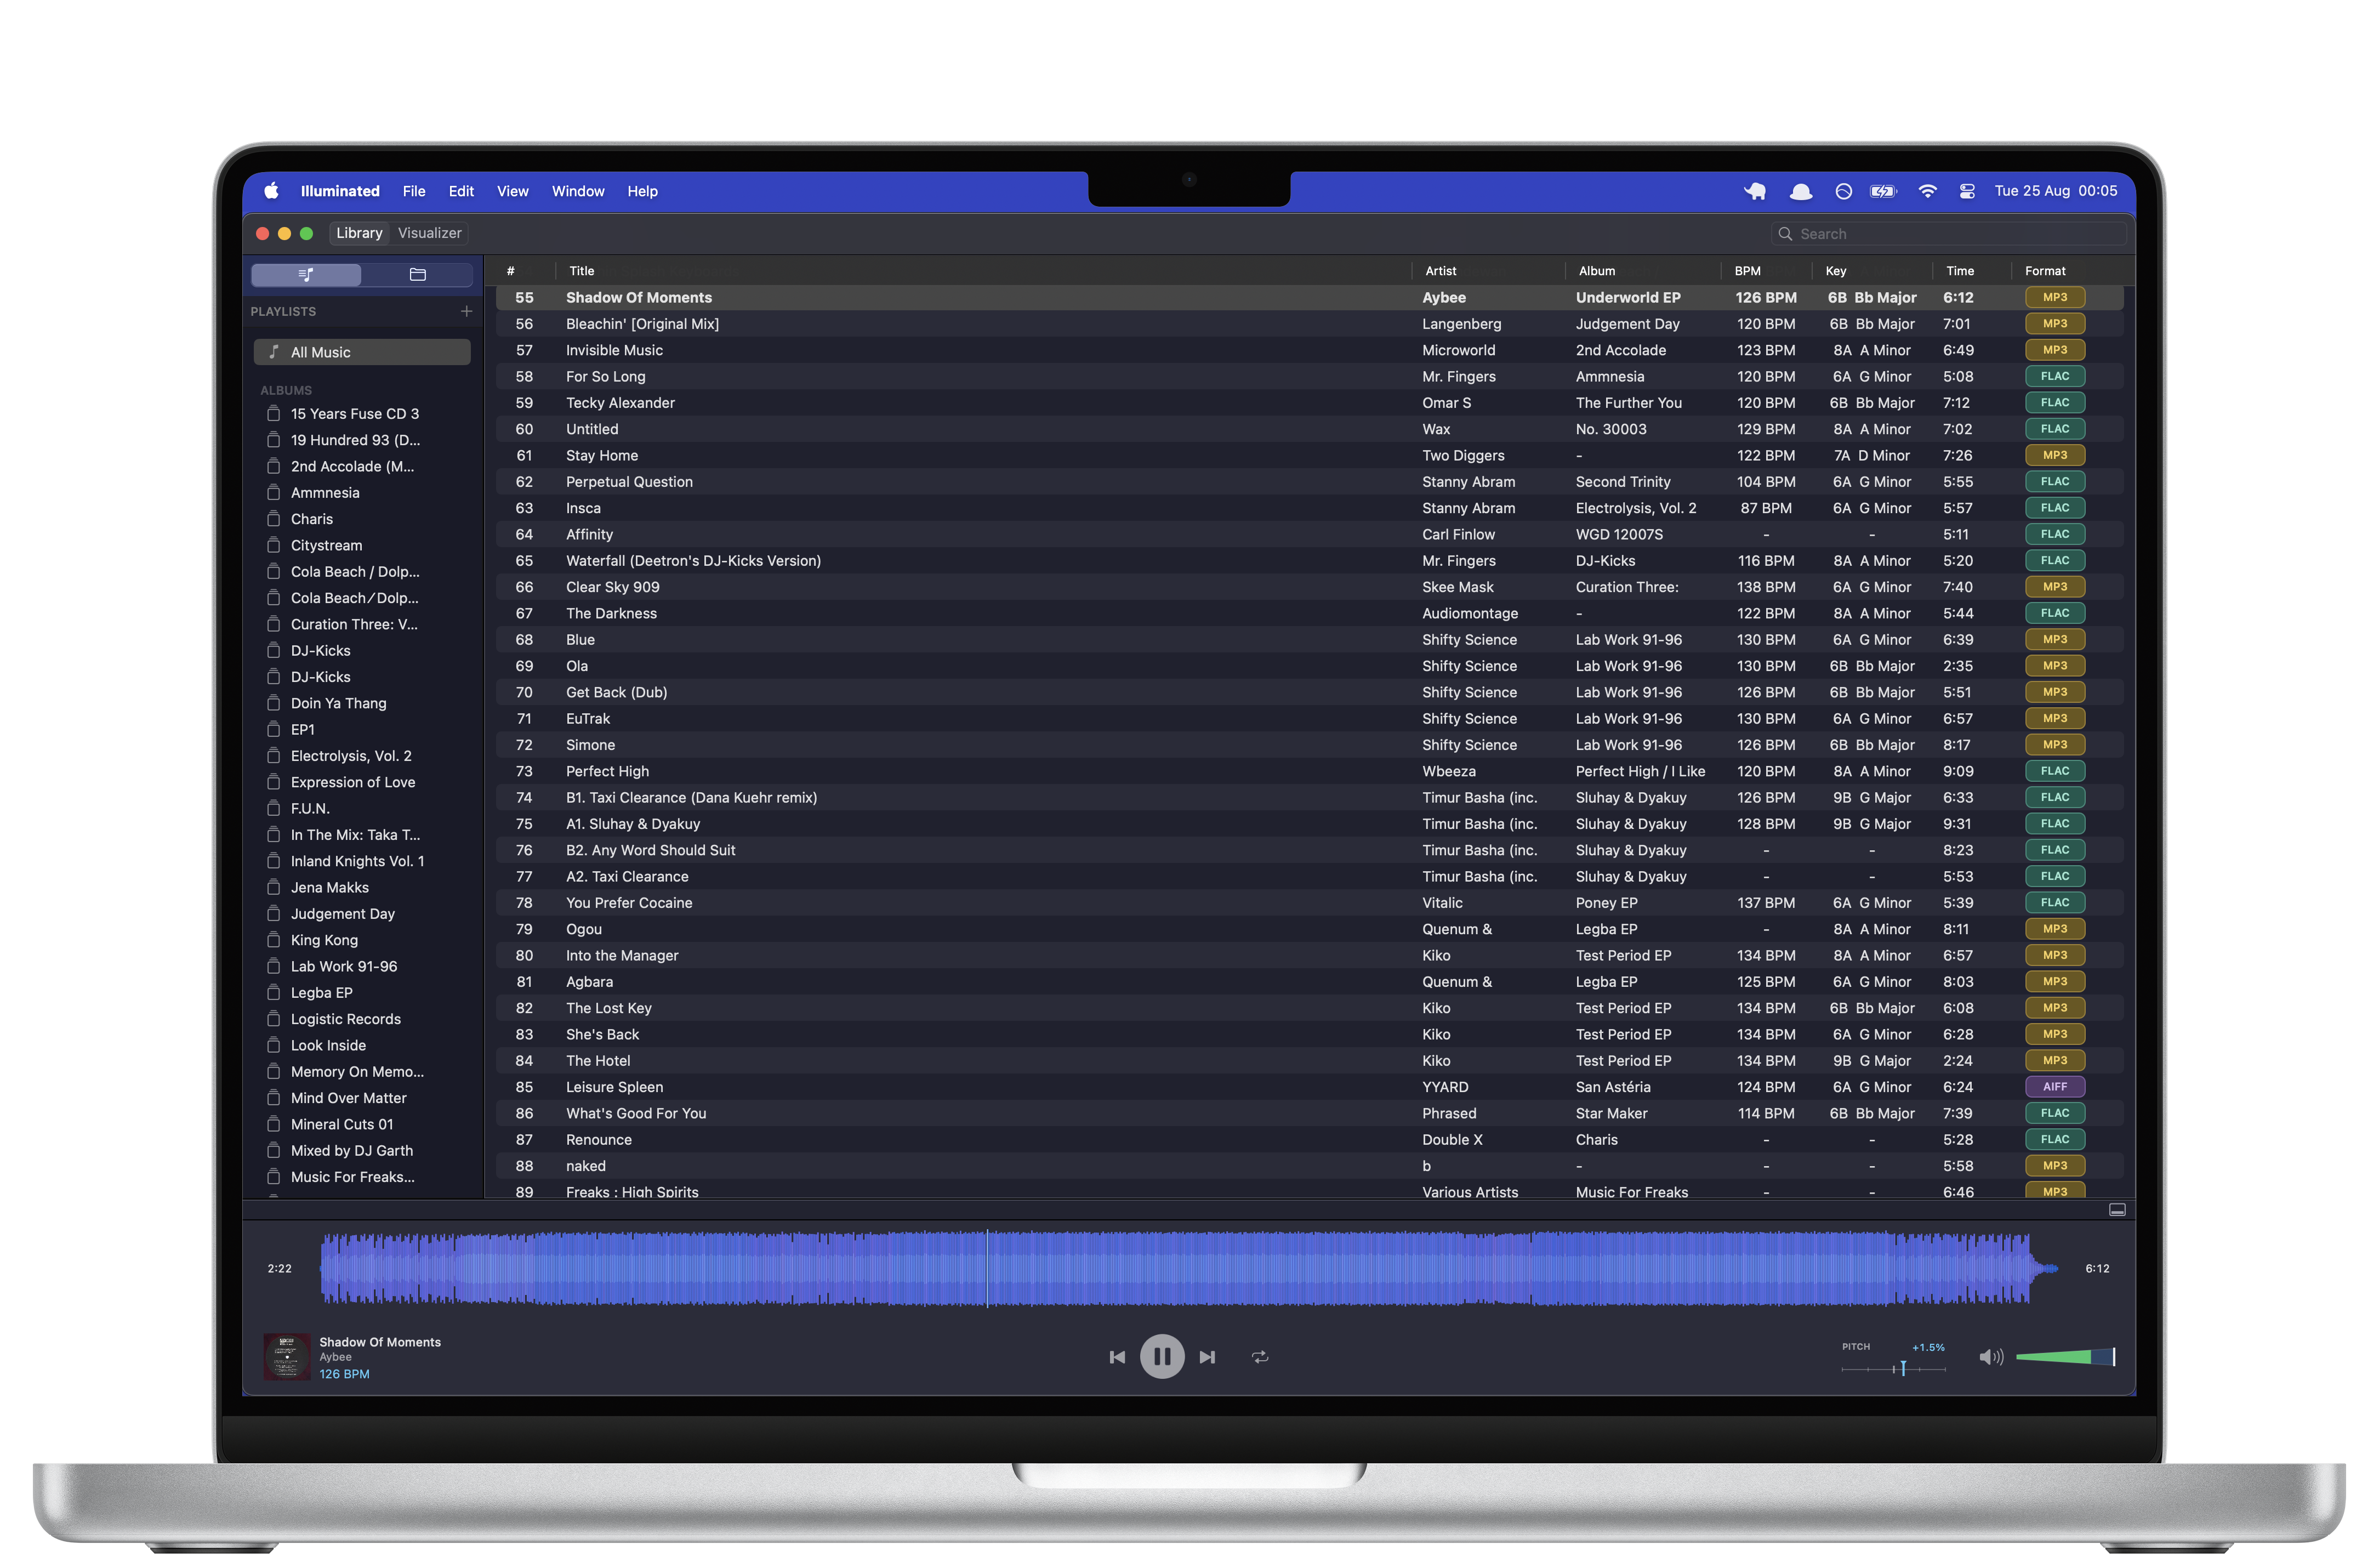The width and height of the screenshot is (2379, 1568).
Task: Click FLAC badge on For So Long row
Action: tap(2054, 376)
